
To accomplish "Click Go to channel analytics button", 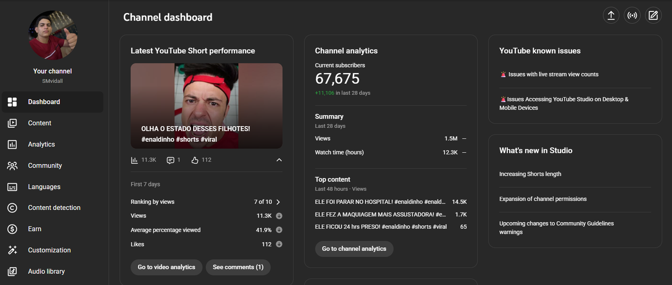I will pos(354,249).
